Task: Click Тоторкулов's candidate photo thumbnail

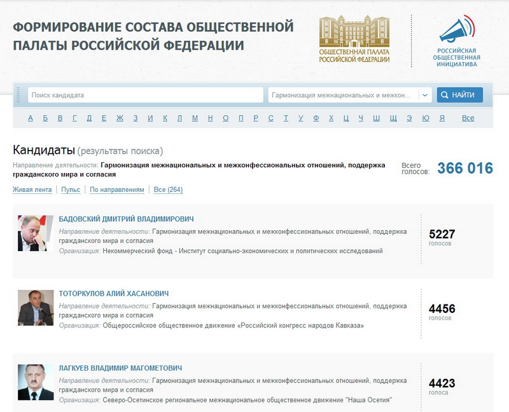Action: [x=36, y=308]
